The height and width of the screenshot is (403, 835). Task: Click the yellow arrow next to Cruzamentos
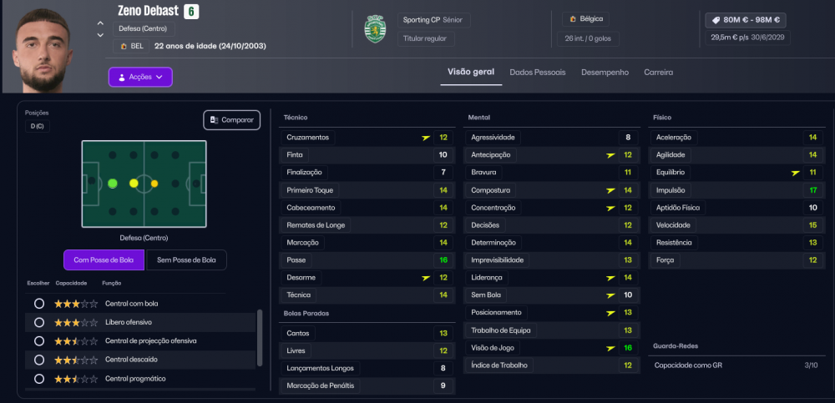tap(426, 138)
